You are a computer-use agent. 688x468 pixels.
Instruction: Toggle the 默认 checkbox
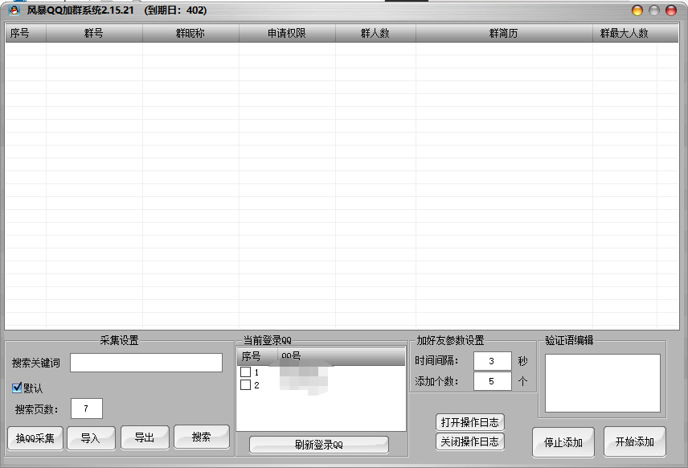pyautogui.click(x=18, y=388)
